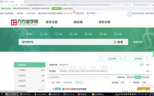
Task: Click the 订购 link
Action: [147, 13]
